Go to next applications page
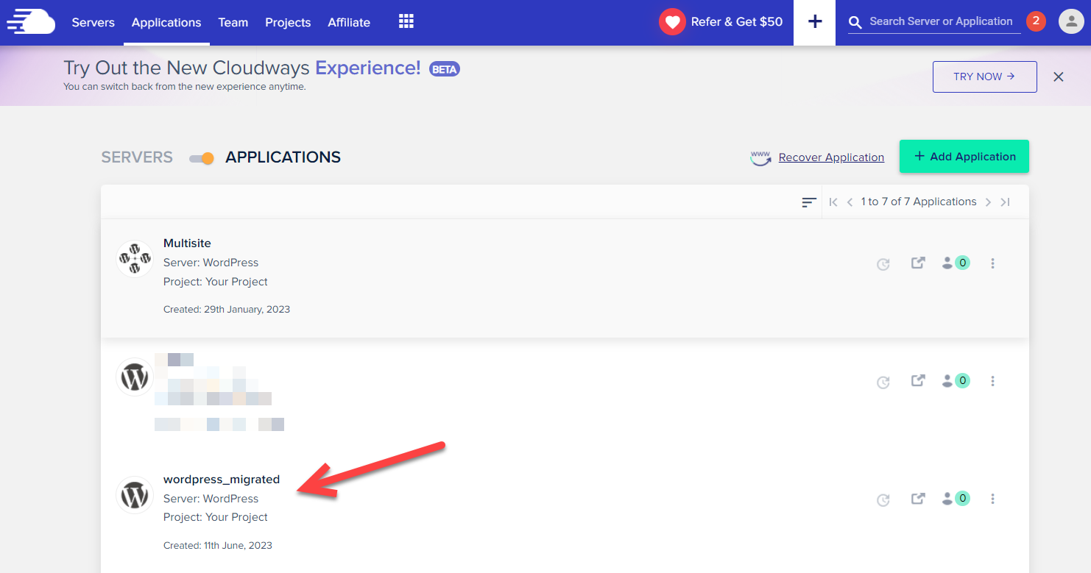Viewport: 1091px width, 573px height. click(x=988, y=202)
